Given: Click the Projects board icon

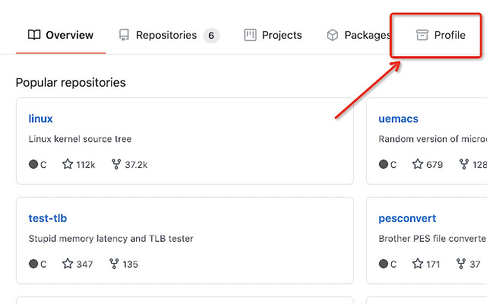Looking at the screenshot, I should click(250, 35).
